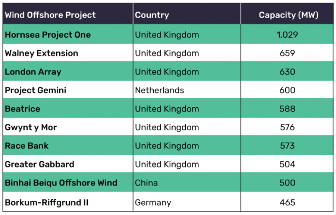Image resolution: width=336 pixels, height=215 pixels.
Task: Select the Project Gemini cell
Action: [36, 90]
